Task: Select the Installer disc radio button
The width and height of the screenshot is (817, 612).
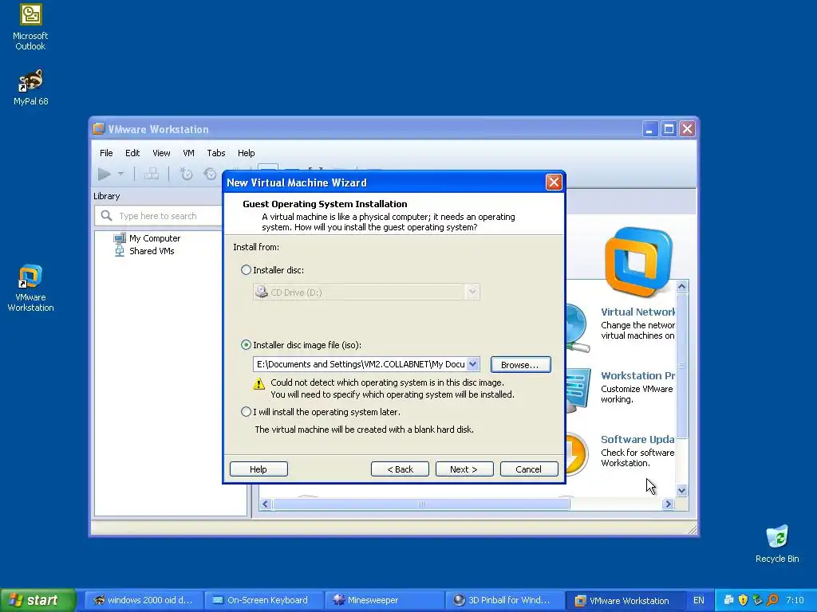Action: coord(246,269)
